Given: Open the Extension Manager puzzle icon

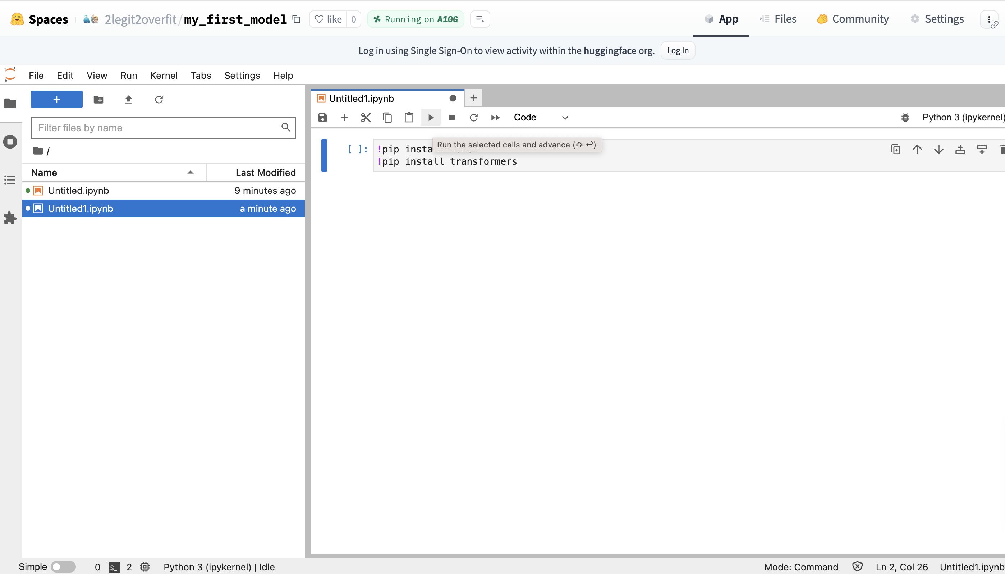Looking at the screenshot, I should 10,218.
